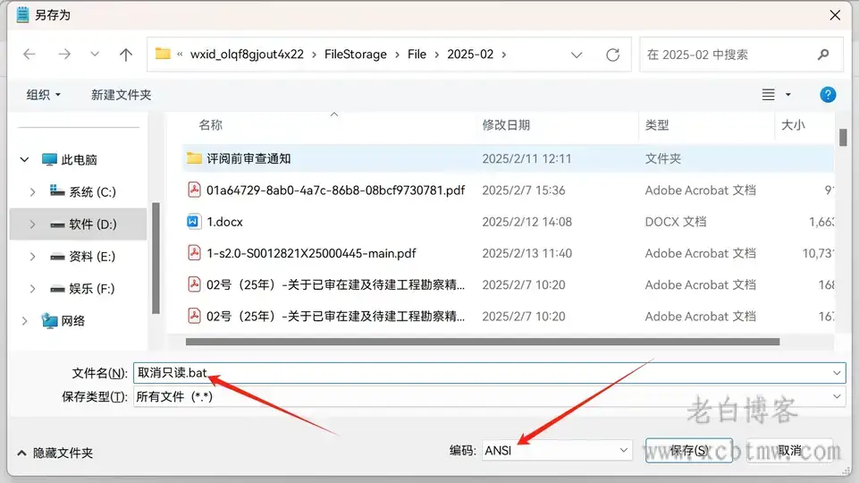Click 新建文件夹 button
Screen dimensions: 859x483
click(121, 95)
